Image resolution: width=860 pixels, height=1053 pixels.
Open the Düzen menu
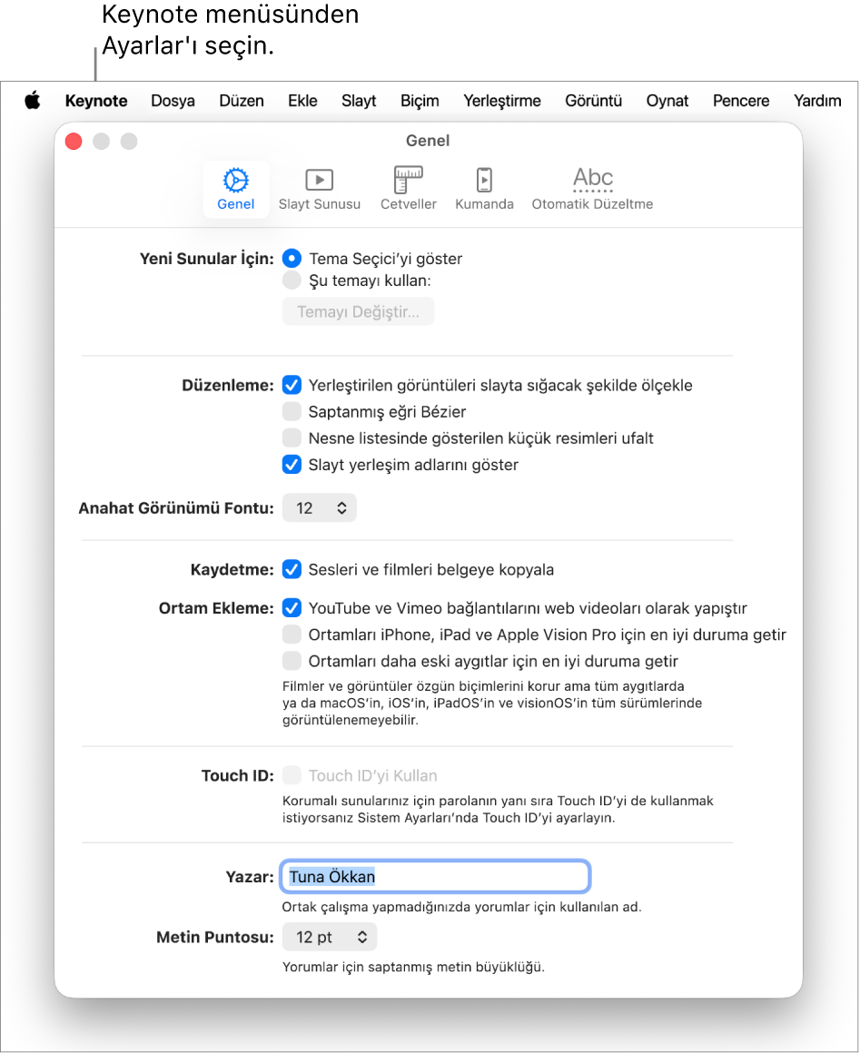coord(242,101)
